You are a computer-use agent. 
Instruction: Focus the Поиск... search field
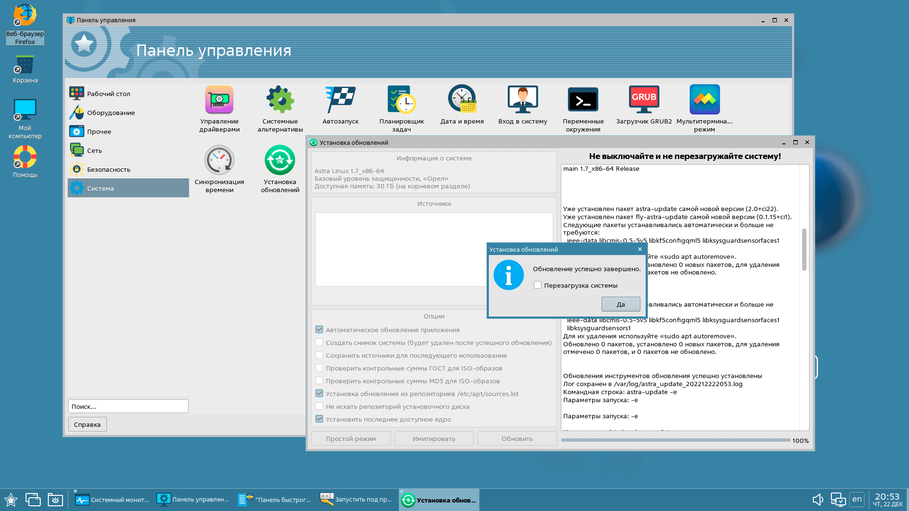[128, 406]
